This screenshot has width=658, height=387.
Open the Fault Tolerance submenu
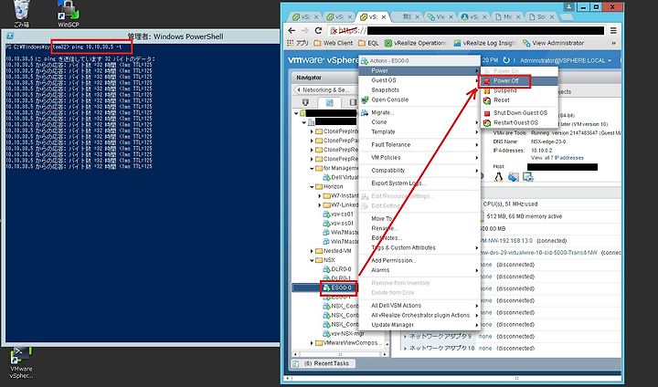click(419, 144)
